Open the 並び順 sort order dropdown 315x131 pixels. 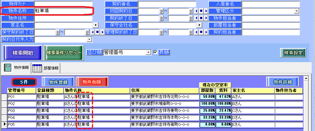[x=148, y=53]
